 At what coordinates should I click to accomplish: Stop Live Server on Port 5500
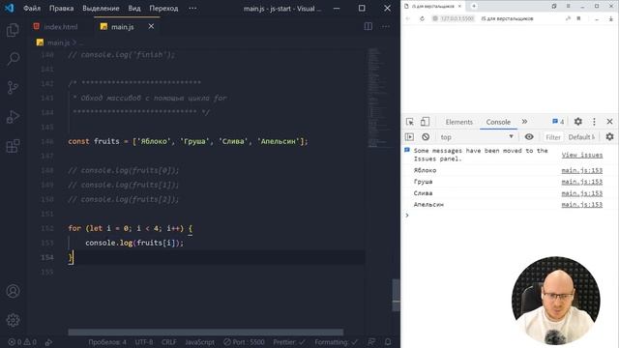tap(244, 342)
